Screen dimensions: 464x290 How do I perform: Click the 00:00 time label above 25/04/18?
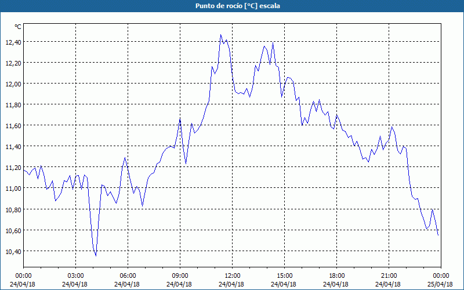pyautogui.click(x=441, y=276)
